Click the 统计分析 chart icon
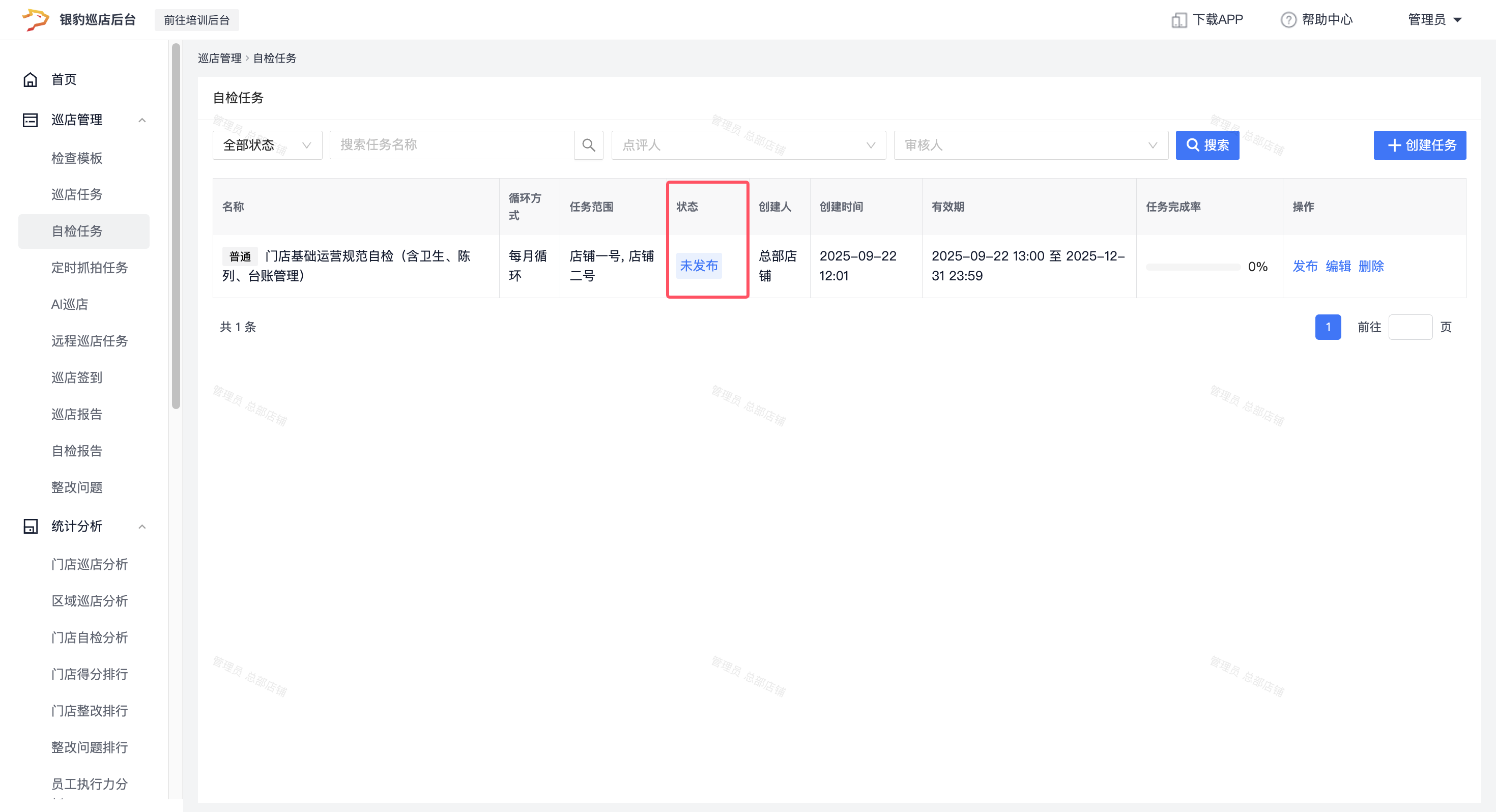 (30, 526)
